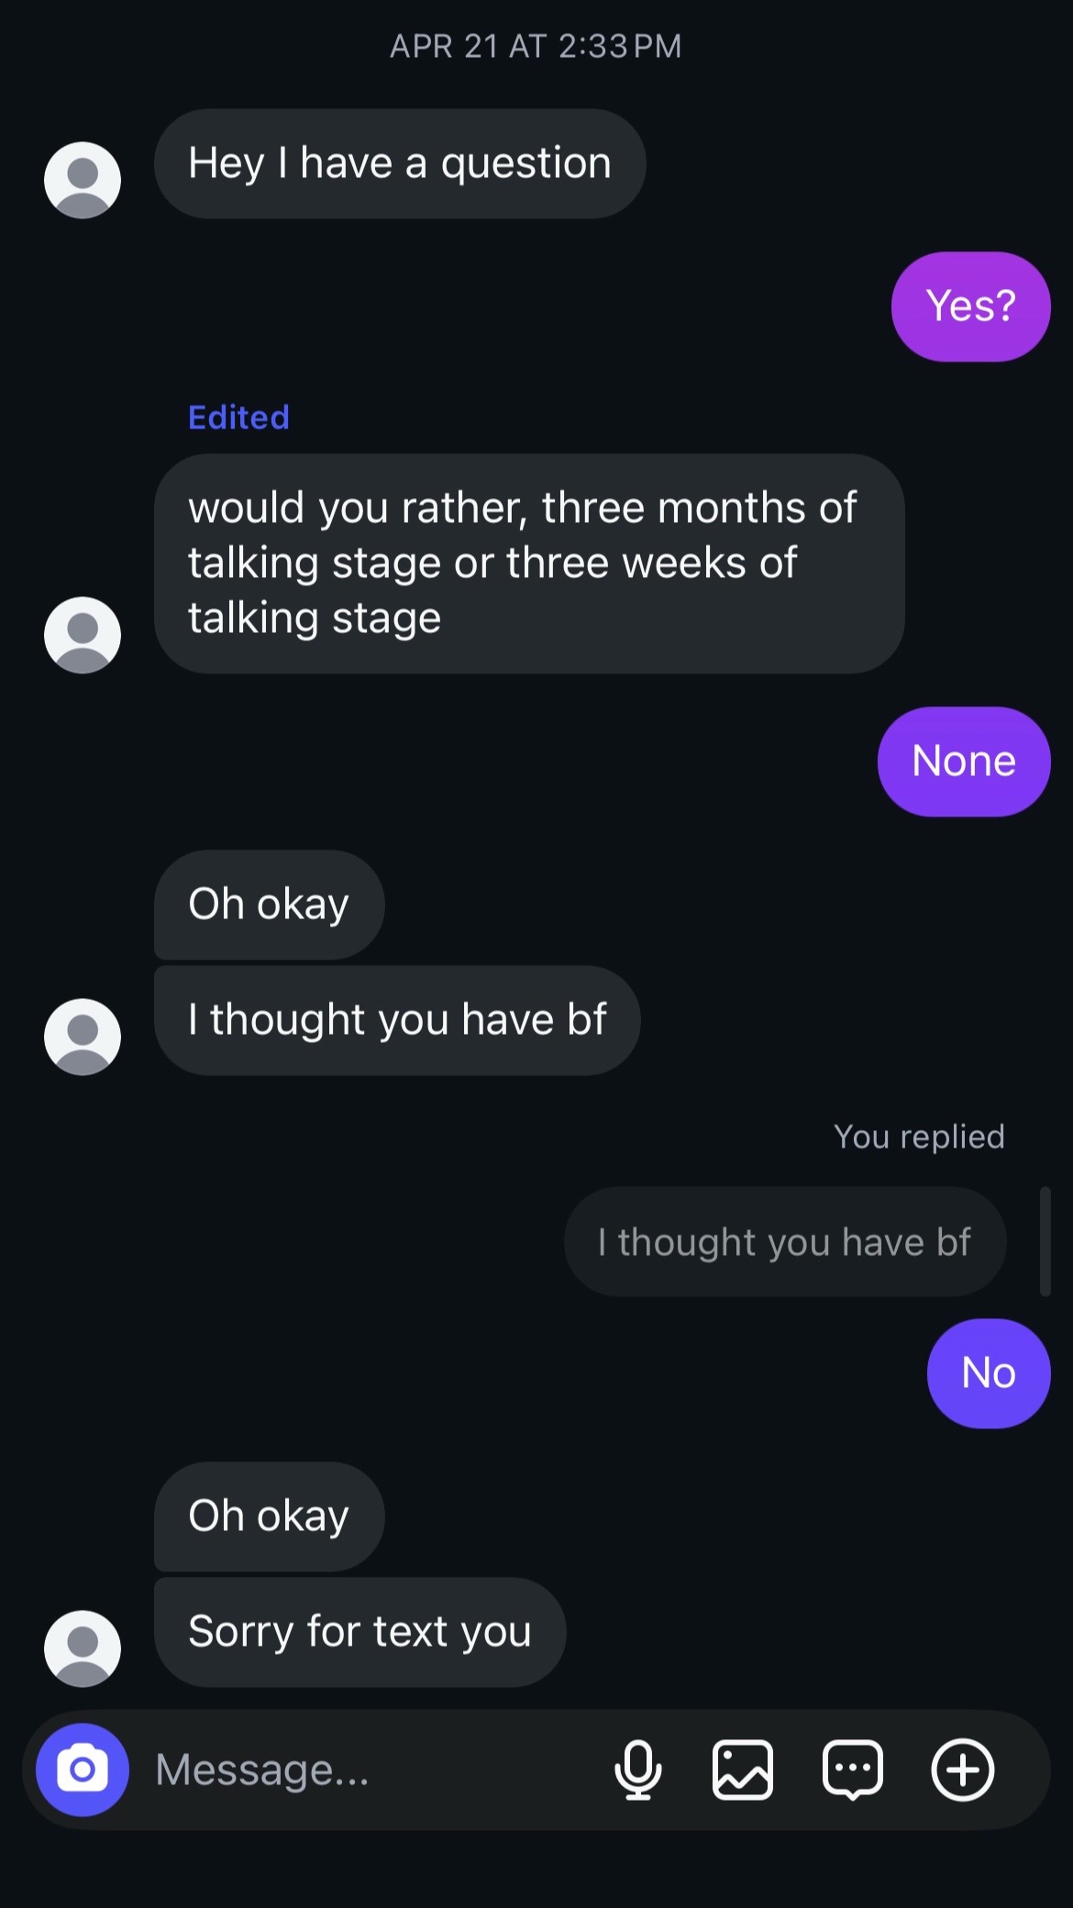Viewport: 1073px width, 1908px height.
Task: Select the 'None' sent message bubble
Action: [964, 761]
